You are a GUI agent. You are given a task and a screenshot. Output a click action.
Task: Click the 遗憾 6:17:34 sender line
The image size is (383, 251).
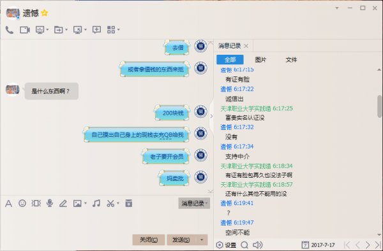(237, 147)
